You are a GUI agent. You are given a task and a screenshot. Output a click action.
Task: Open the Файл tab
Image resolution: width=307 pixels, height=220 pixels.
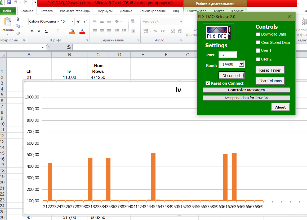point(7,11)
